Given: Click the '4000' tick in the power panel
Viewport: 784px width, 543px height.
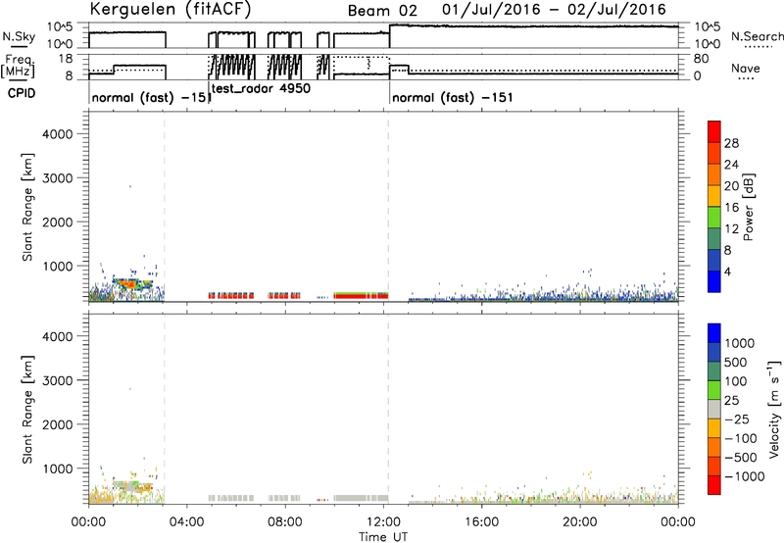Looking at the screenshot, I should [x=58, y=134].
